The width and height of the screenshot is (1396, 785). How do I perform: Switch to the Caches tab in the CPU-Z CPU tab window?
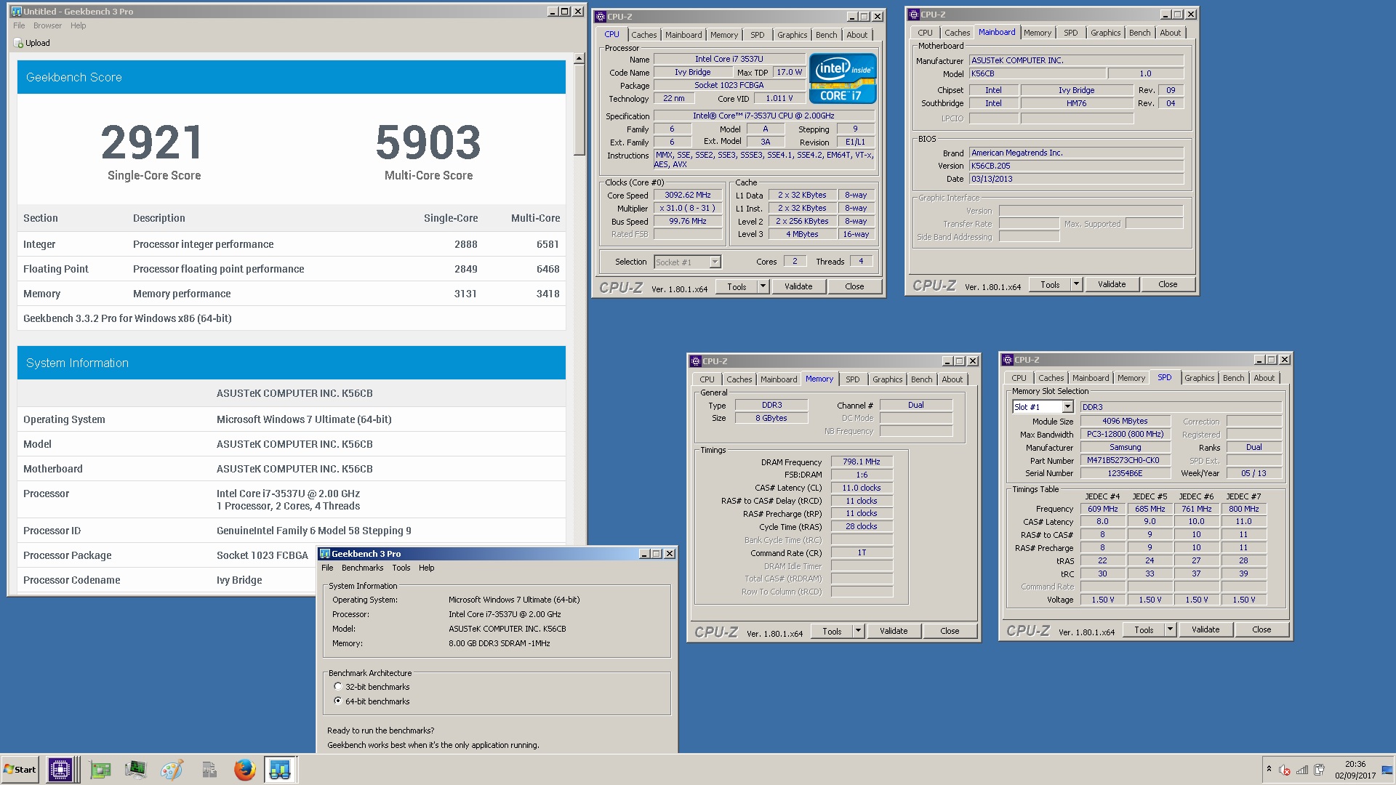point(643,35)
